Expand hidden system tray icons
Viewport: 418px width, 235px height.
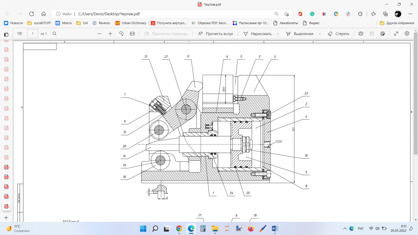point(344,229)
